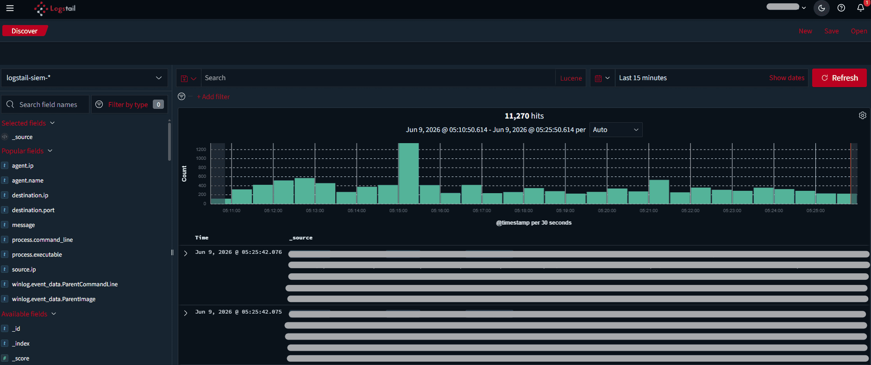Click the Add filter link
871x365 pixels.
pyautogui.click(x=213, y=97)
